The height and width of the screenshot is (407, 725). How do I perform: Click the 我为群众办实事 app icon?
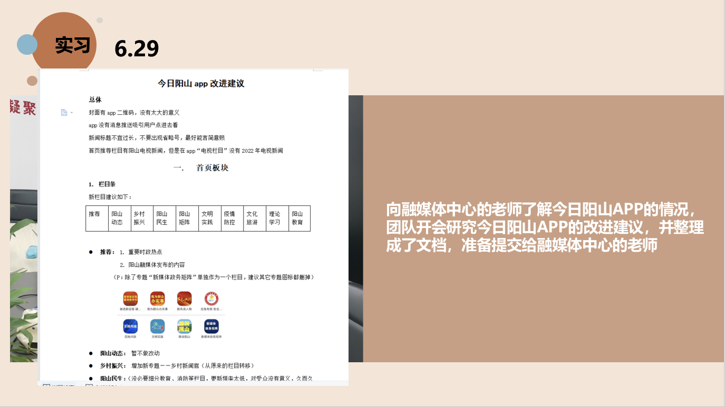point(158,299)
